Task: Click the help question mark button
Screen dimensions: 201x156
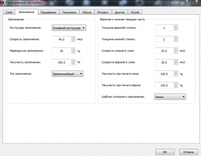Action: 187,2
